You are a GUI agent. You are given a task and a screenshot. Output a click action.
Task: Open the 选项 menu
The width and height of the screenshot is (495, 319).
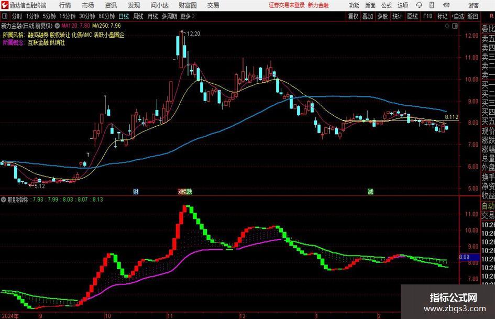point(402,5)
